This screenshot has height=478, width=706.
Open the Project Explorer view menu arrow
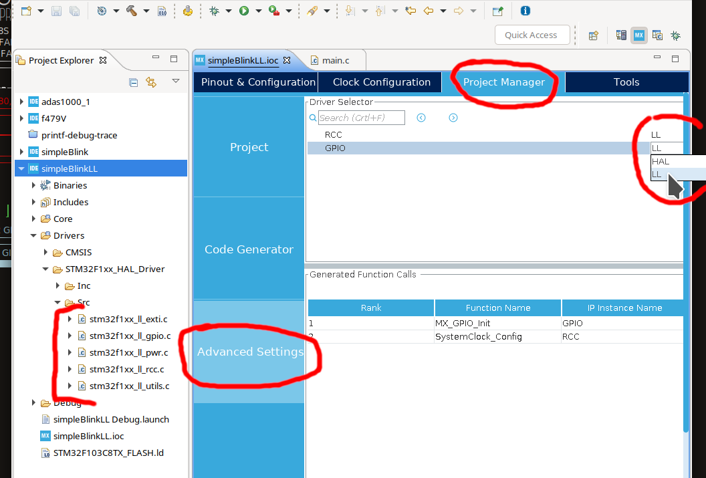(176, 81)
